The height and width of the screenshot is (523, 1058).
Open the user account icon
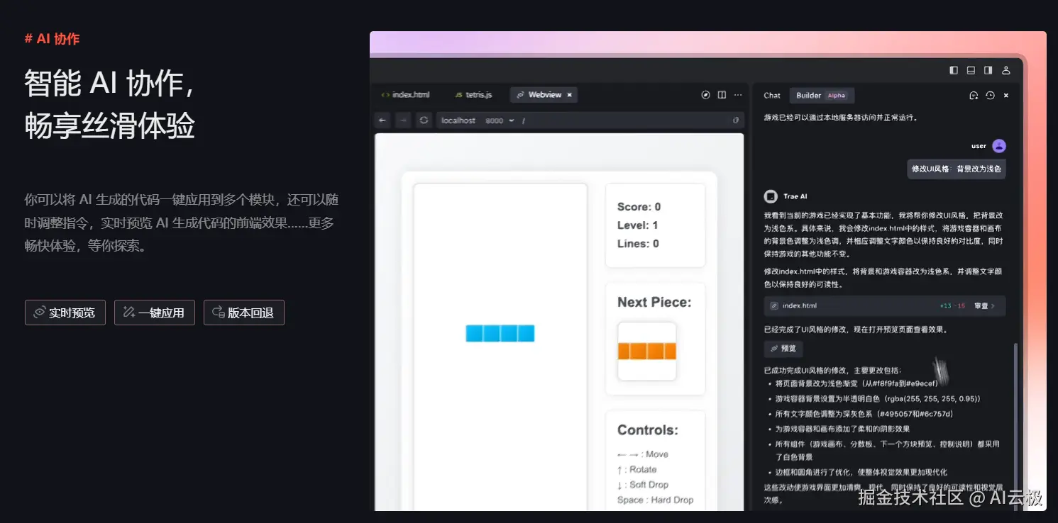1005,70
